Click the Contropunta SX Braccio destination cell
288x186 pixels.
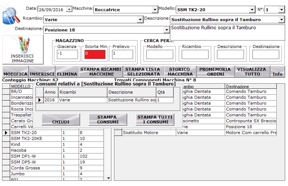click(x=251, y=121)
